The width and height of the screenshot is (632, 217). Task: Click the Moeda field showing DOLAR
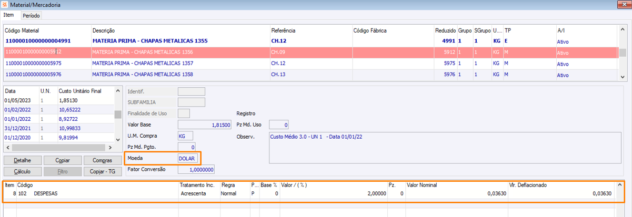188,159
